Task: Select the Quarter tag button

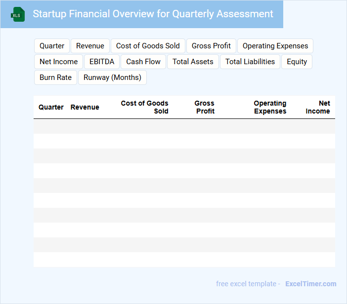Action: pos(52,46)
